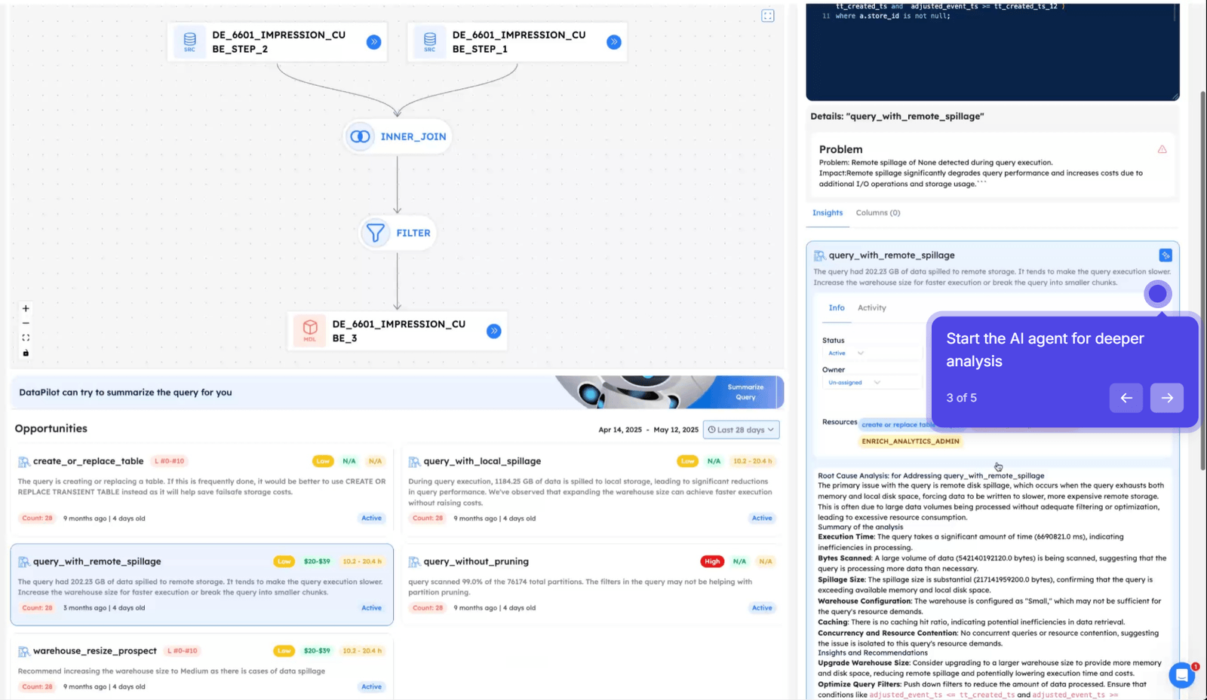Click the right panel vertical scrollbar

[1203, 281]
